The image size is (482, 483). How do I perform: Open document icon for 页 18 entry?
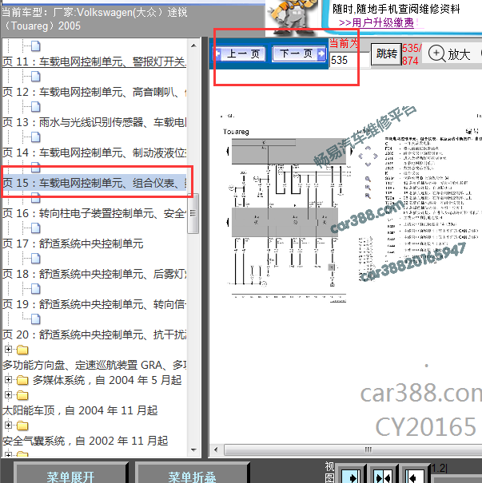click(36, 259)
